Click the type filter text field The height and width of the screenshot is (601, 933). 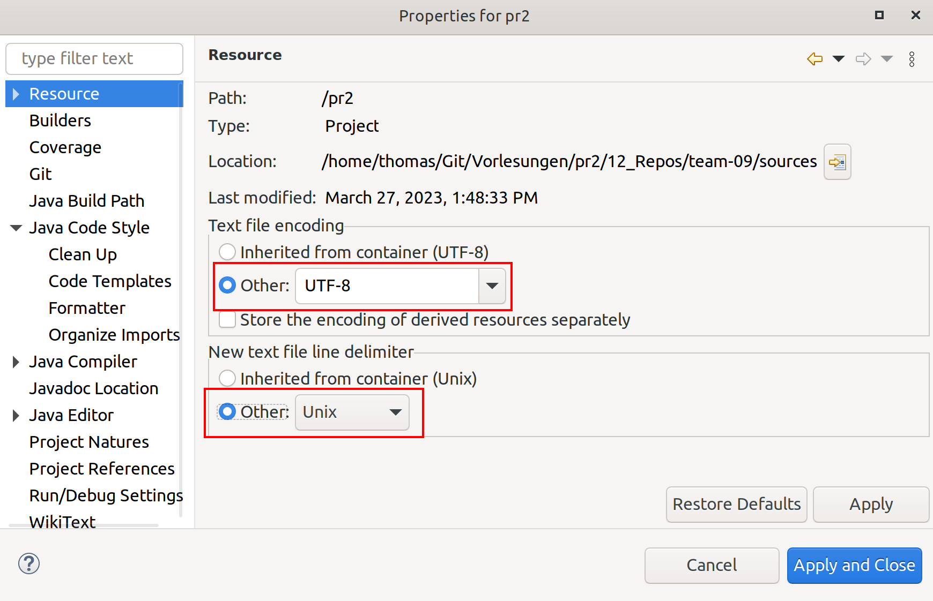(94, 58)
